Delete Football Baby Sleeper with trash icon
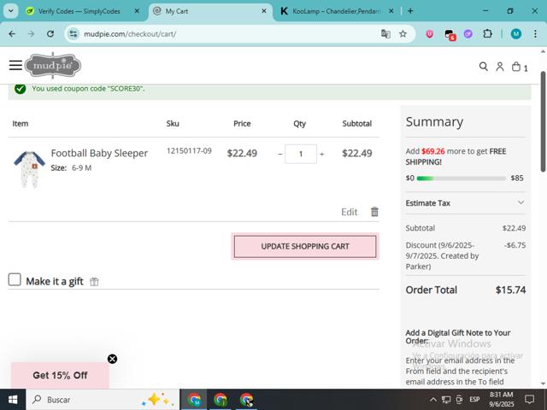This screenshot has width=547, height=410. pyautogui.click(x=374, y=212)
